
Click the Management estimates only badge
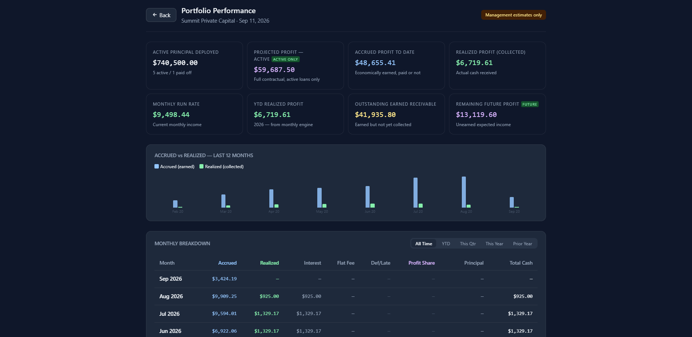coord(513,15)
